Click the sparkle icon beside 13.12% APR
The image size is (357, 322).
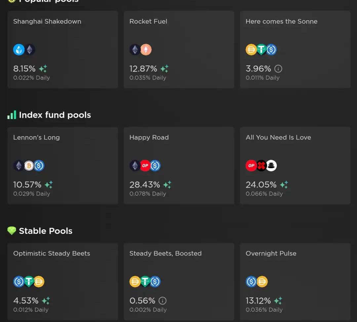click(x=278, y=301)
